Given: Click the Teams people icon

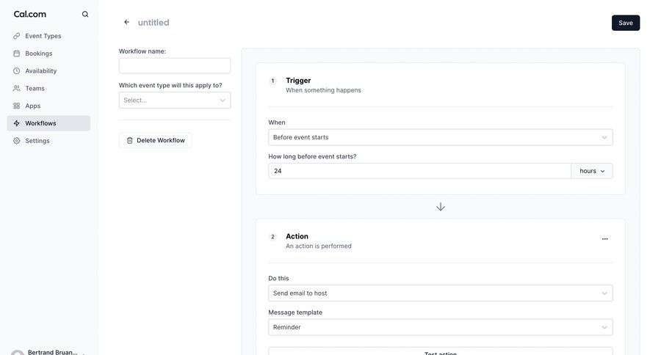Looking at the screenshot, I should point(16,88).
